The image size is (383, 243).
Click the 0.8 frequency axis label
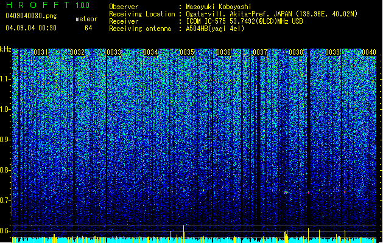(x=5, y=170)
